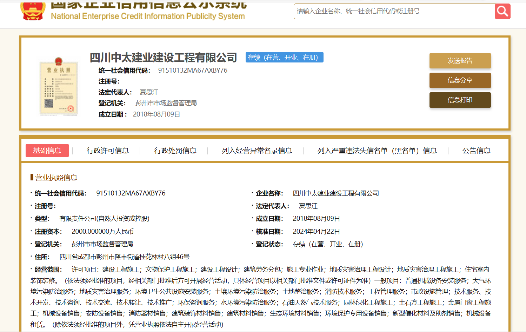Click the 经营范围 label

click(48, 270)
